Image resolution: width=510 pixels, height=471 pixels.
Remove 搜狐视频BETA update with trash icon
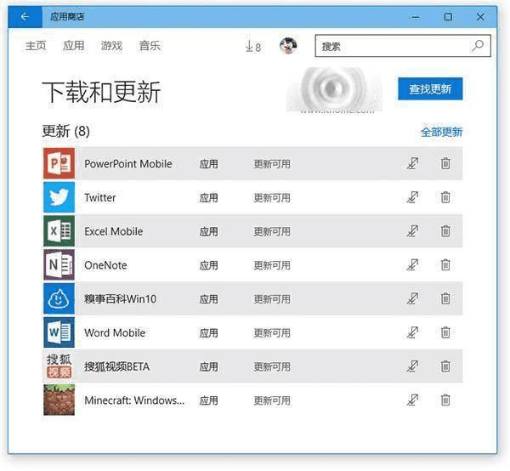click(x=445, y=366)
